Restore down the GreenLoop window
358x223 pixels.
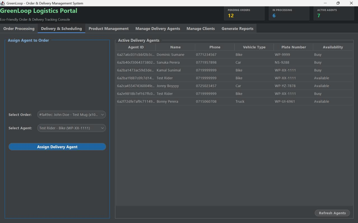point(338,3)
